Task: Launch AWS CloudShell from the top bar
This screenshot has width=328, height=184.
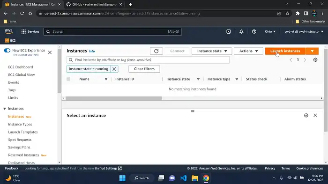Action: click(229, 31)
